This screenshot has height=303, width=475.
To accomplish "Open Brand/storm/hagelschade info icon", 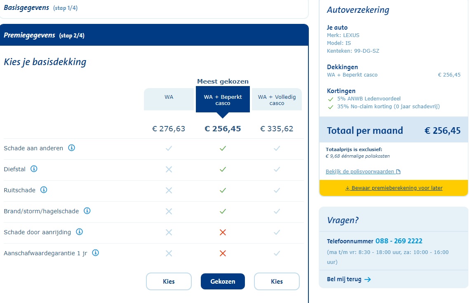I will pos(87,211).
